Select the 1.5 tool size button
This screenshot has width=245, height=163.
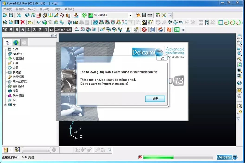coord(51,30)
